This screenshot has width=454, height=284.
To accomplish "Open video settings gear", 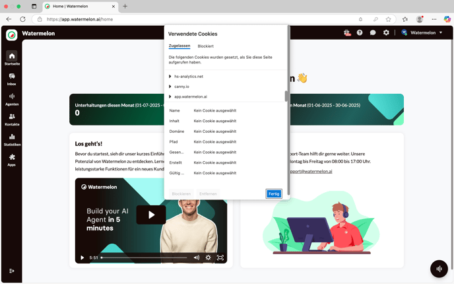I will coord(208,258).
